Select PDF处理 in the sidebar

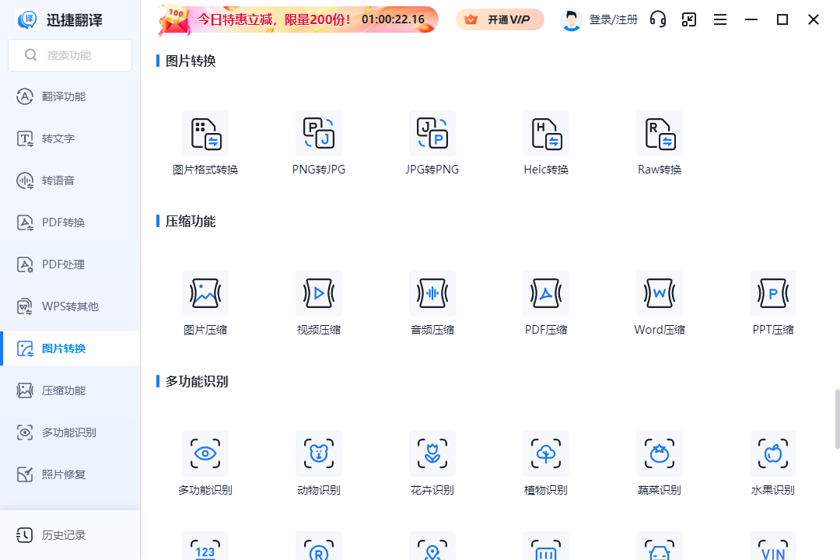[x=70, y=264]
